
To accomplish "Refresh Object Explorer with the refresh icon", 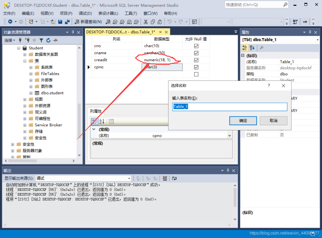I will (48, 40).
